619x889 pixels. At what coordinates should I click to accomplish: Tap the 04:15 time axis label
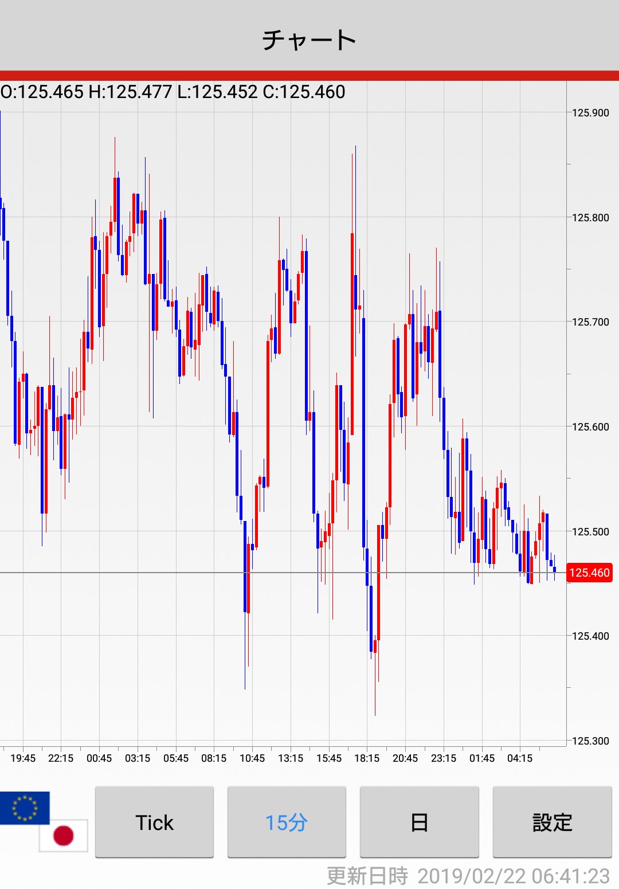pyautogui.click(x=520, y=758)
